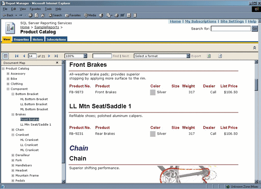This screenshot has height=189, width=261.
Task: Expand the Derailleur node
Action: pos(13,155)
